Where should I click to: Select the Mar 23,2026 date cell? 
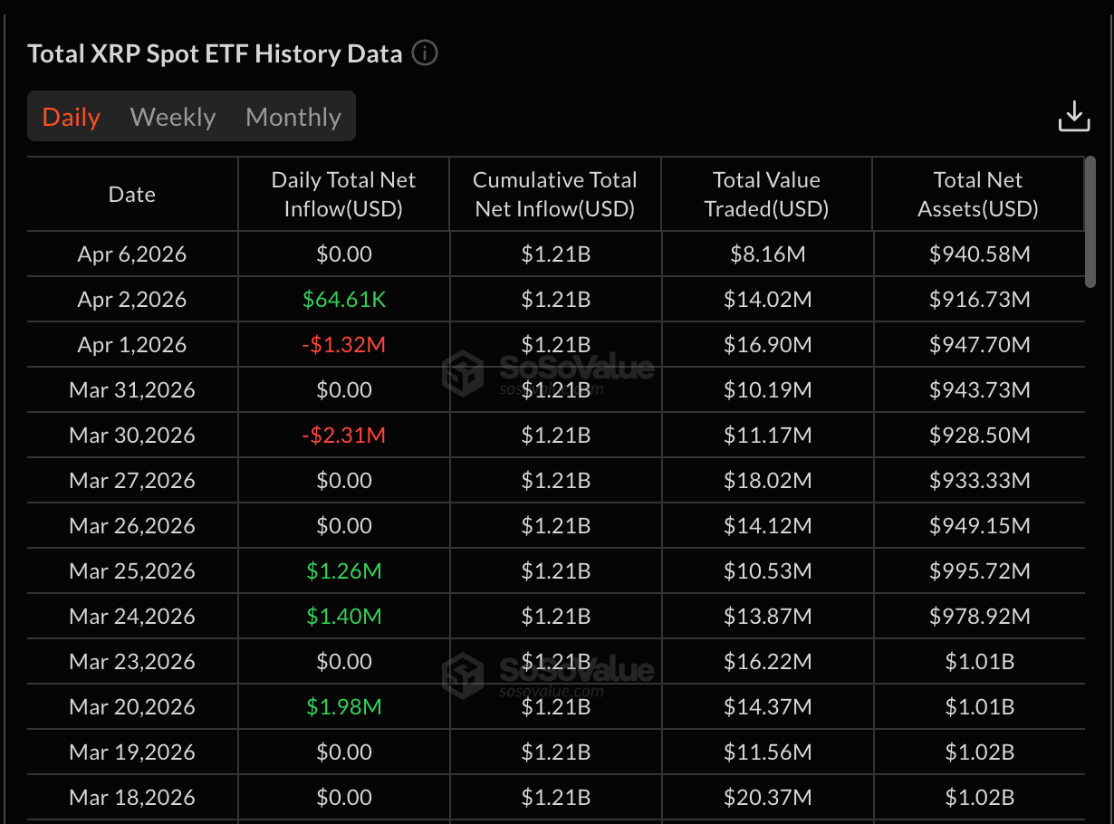pyautogui.click(x=132, y=662)
